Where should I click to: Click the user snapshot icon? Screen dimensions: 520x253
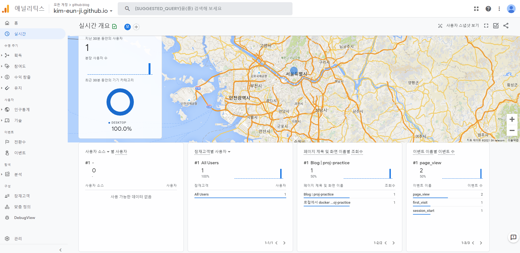[x=440, y=26]
